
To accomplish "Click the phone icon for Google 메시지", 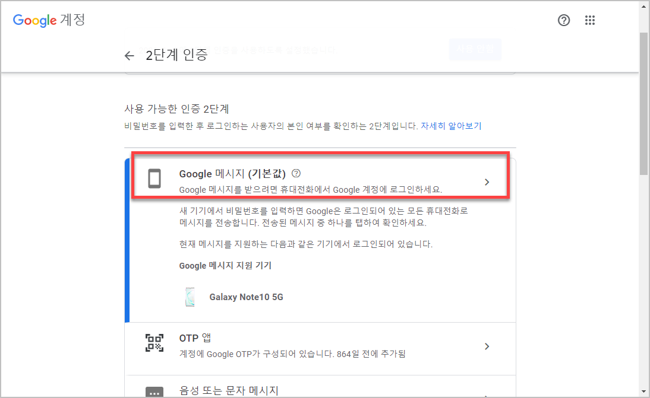I will (x=154, y=179).
